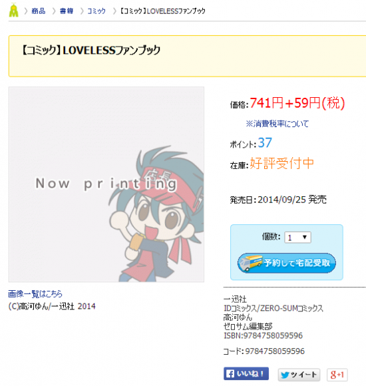Click the delivery truck icon on reserve button

[x=251, y=263]
